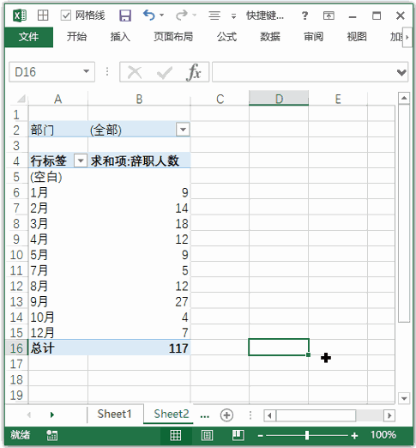416x448 pixels.
Task: Click the borders grid icon in quick access toolbar
Action: point(43,15)
